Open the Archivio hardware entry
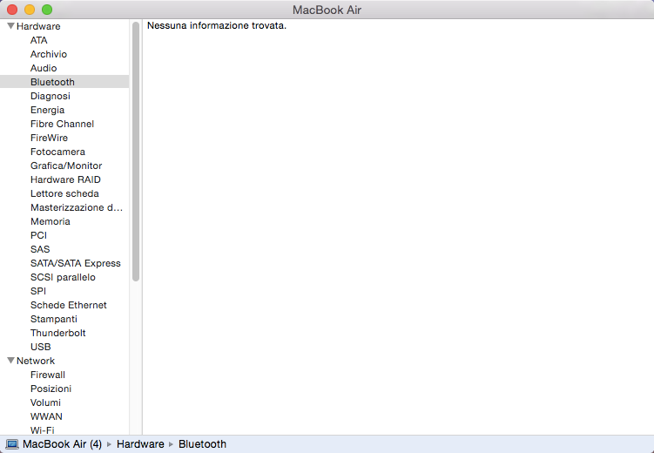654x453 pixels. [x=49, y=54]
